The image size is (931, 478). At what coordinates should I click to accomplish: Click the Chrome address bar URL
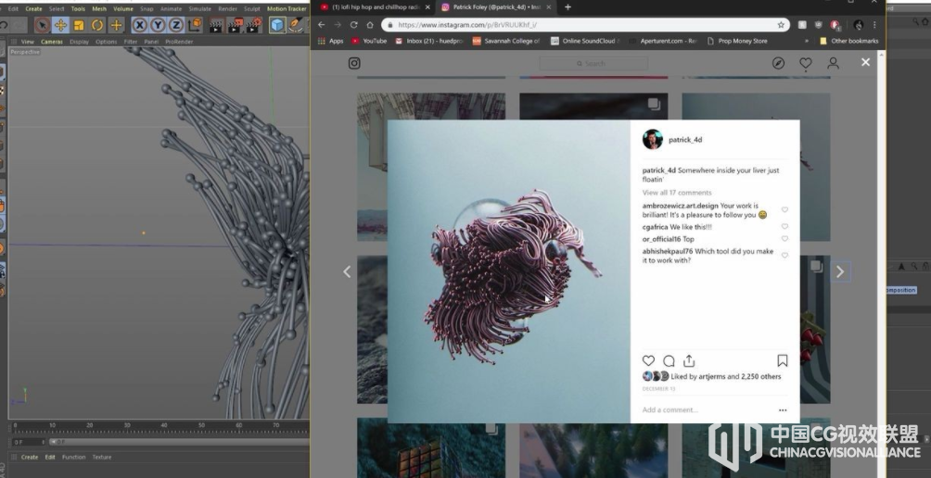(x=466, y=25)
